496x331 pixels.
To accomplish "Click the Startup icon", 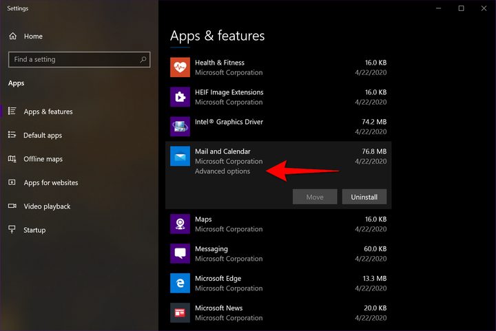I will (x=12, y=229).
